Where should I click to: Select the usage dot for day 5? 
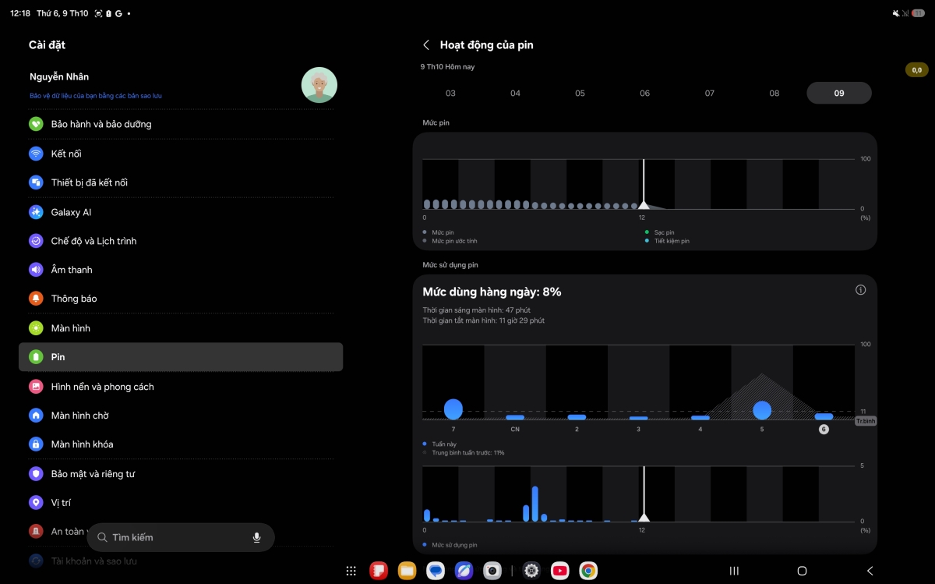[762, 410]
